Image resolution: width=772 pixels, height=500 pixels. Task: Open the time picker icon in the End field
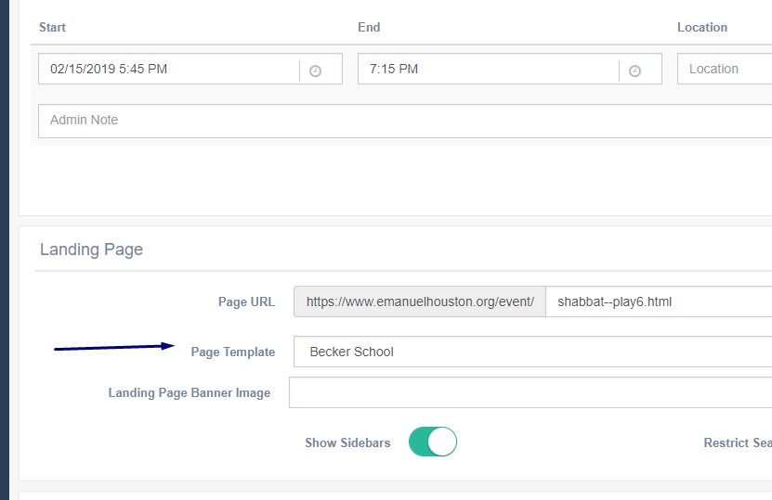pos(635,71)
